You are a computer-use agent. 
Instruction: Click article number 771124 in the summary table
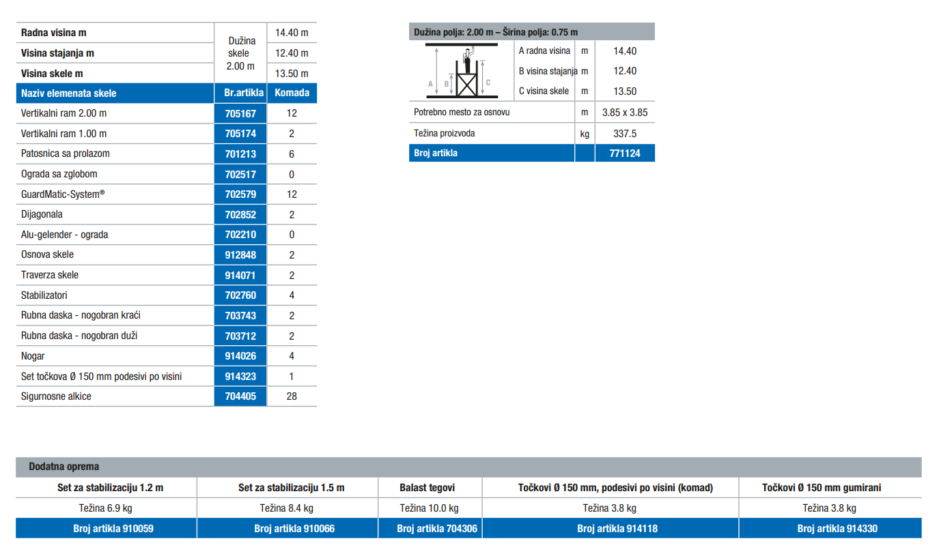point(624,153)
